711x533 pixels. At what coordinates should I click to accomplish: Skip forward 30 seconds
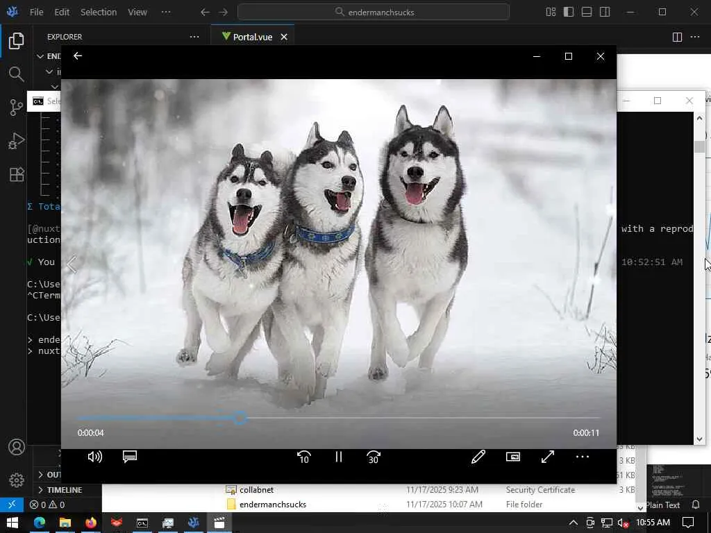tap(374, 457)
